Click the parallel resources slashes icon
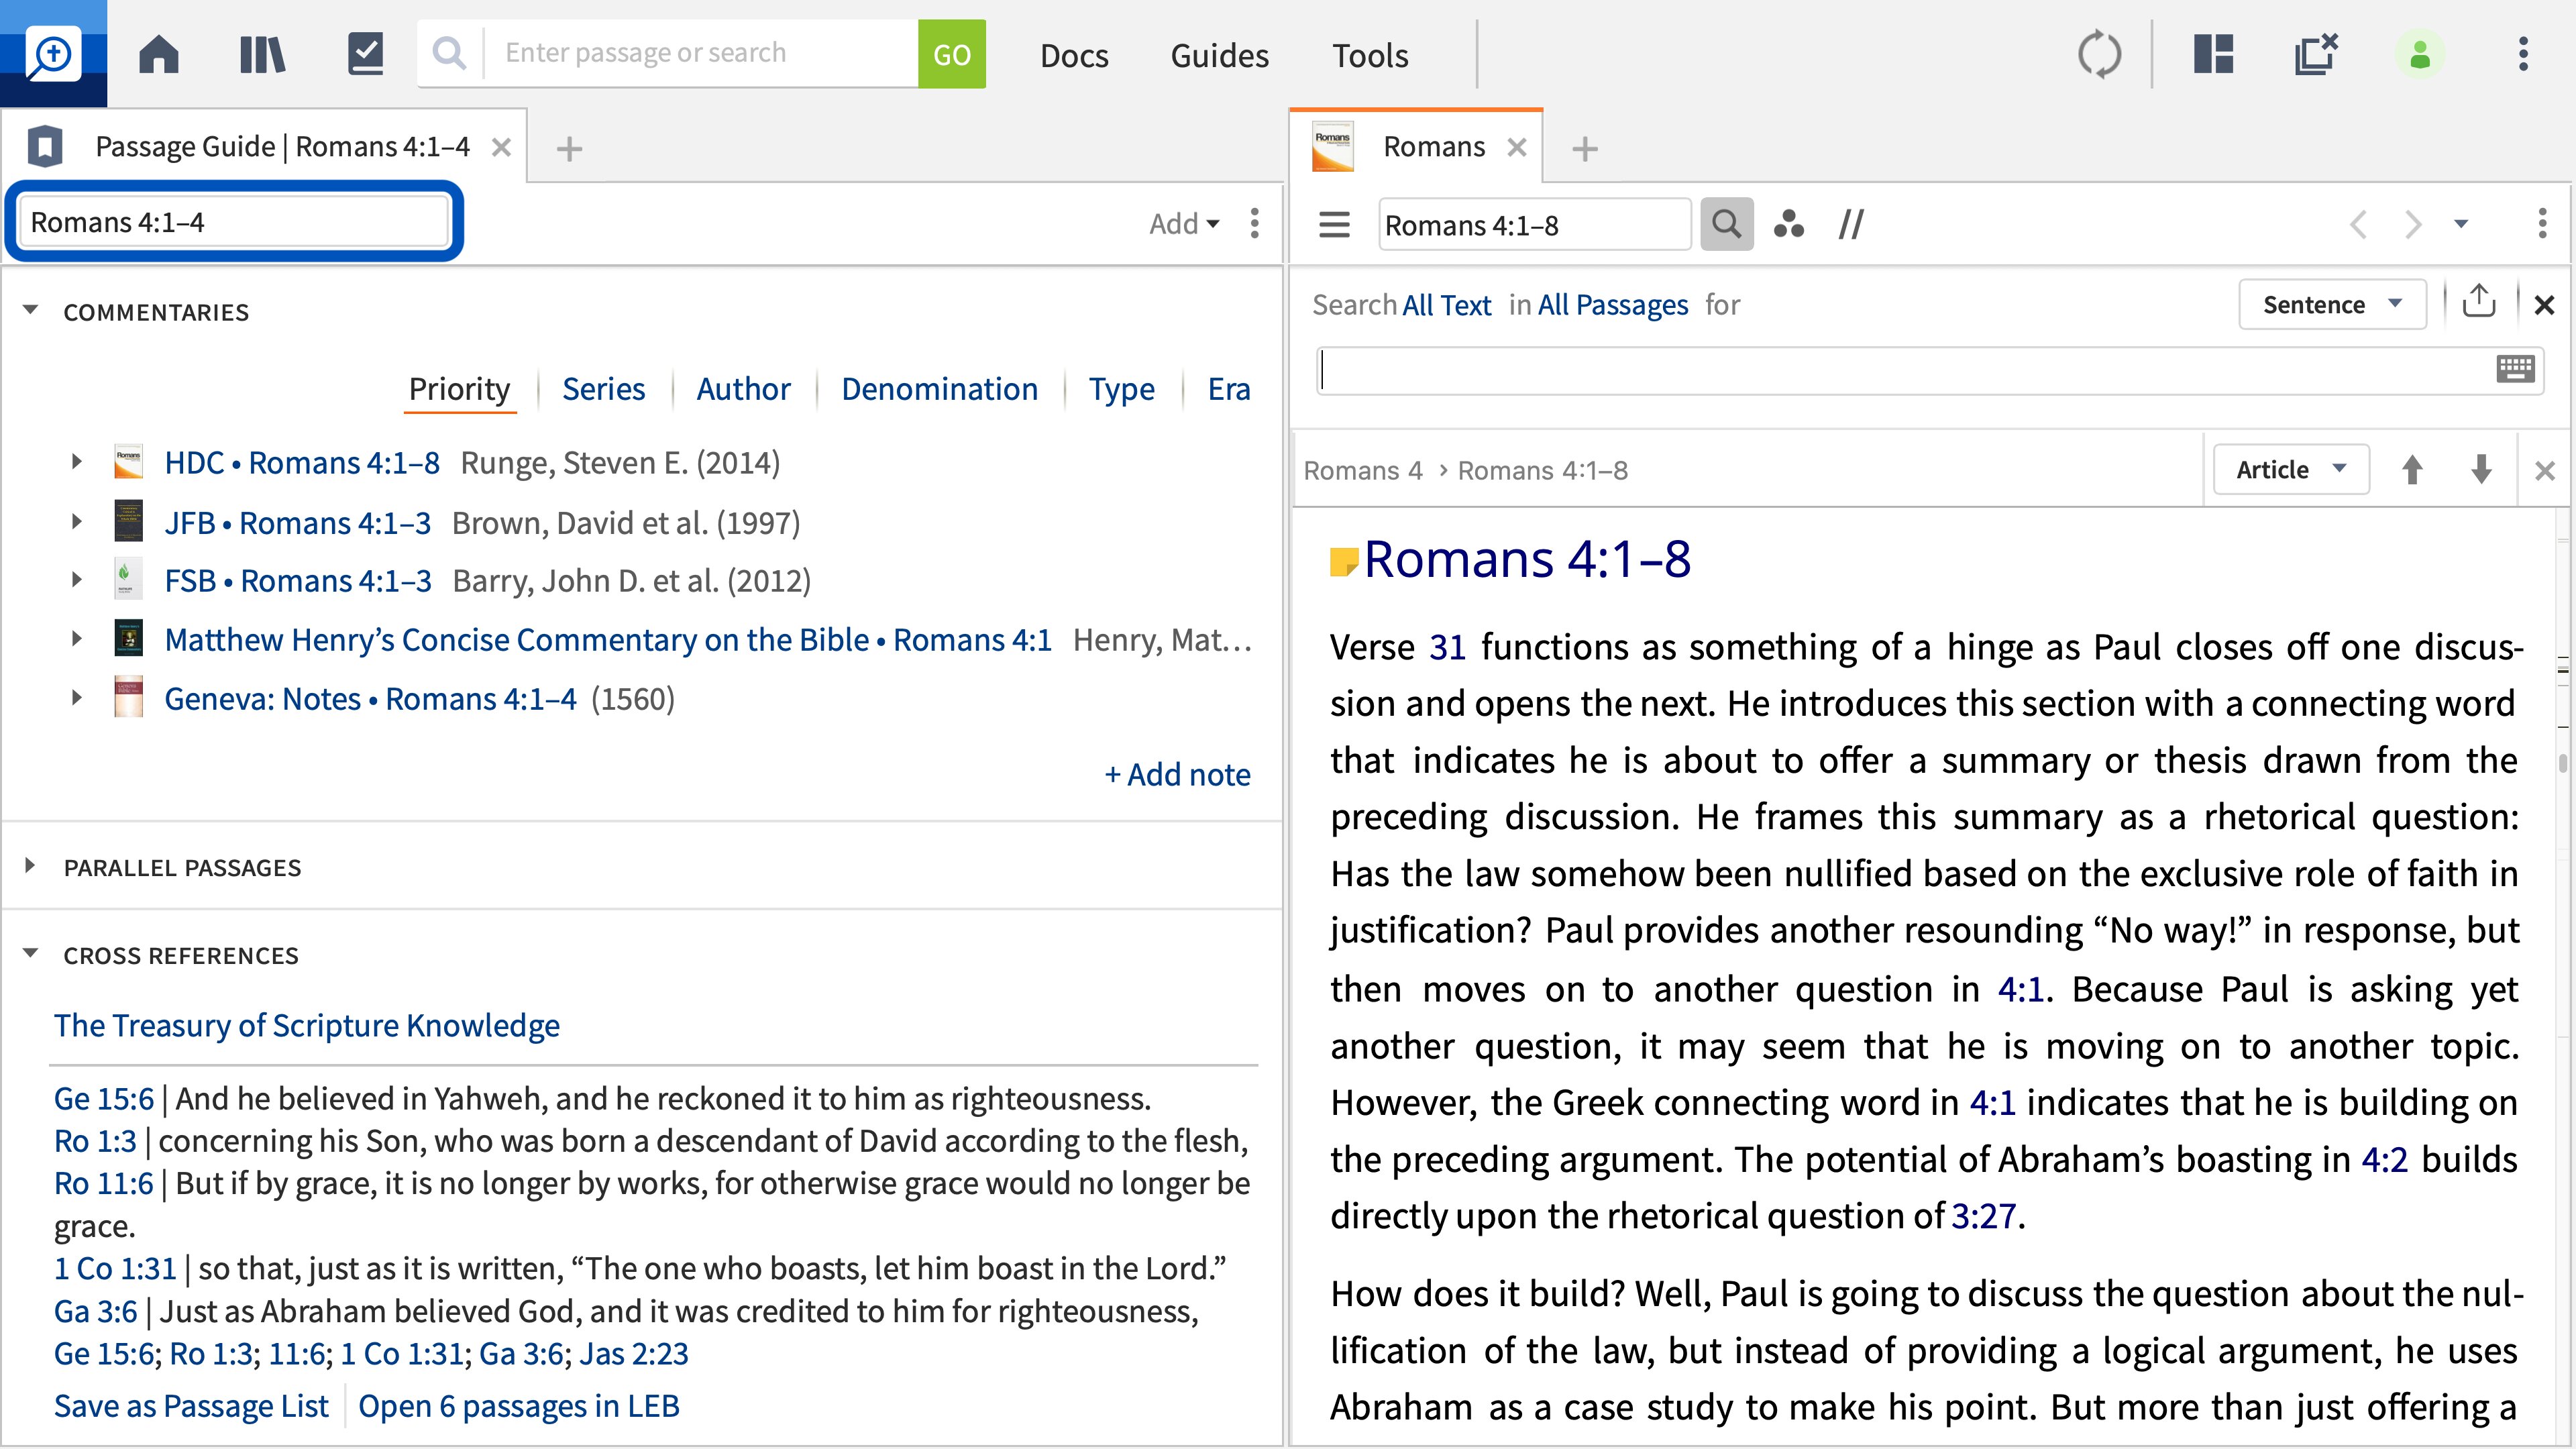Image resolution: width=2576 pixels, height=1449 pixels. pos(1851,224)
